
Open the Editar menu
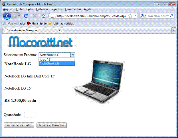tap(20, 9)
